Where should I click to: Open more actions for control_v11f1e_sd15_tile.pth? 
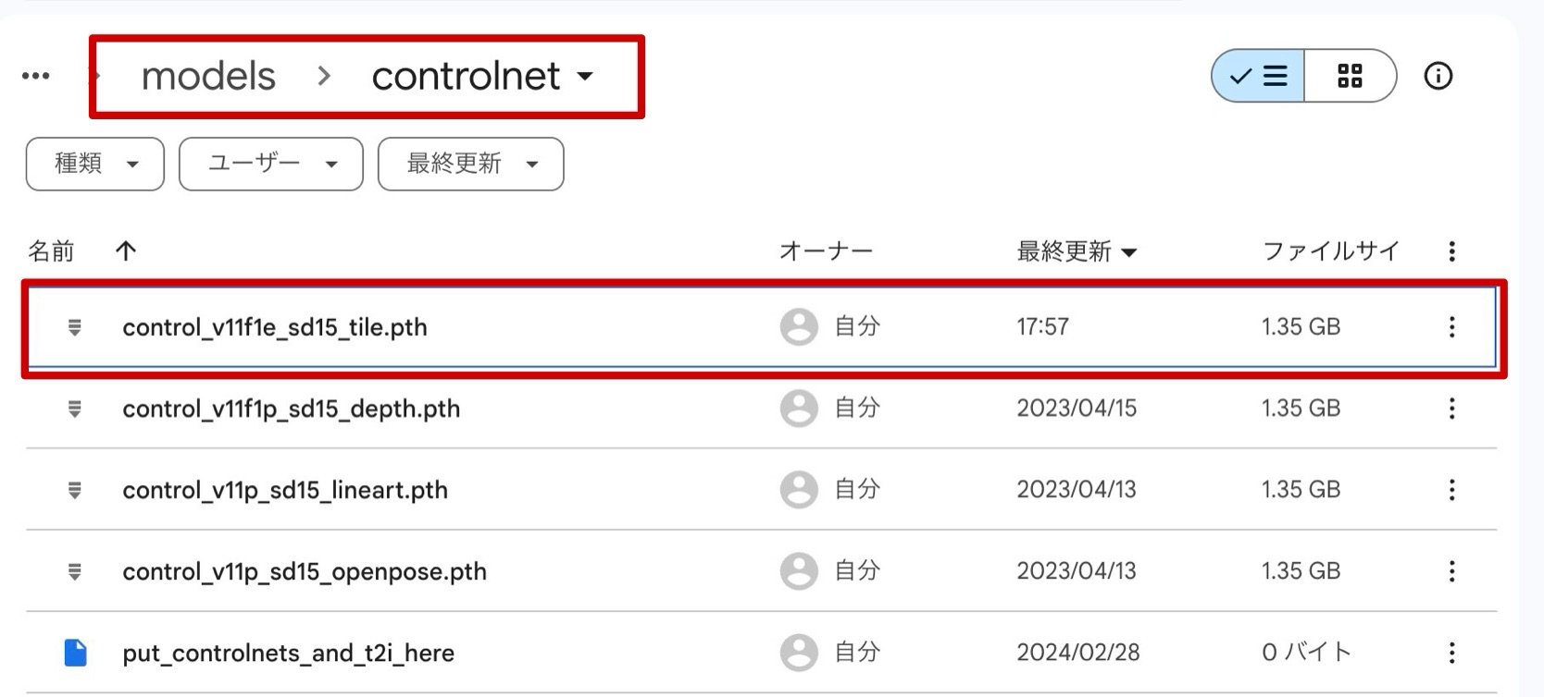1452,326
